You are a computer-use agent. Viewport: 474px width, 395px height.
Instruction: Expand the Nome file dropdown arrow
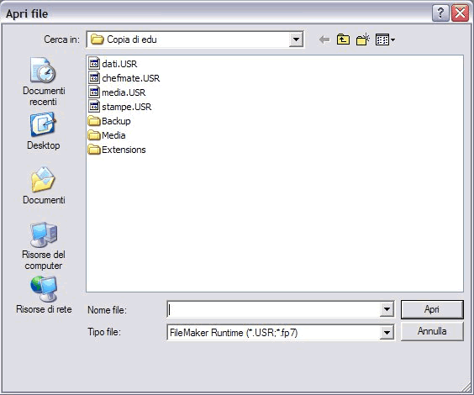click(x=387, y=309)
